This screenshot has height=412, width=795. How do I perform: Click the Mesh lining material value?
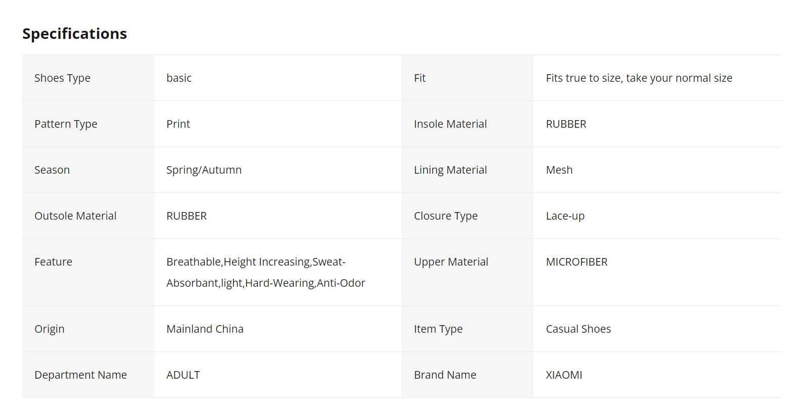click(x=559, y=170)
